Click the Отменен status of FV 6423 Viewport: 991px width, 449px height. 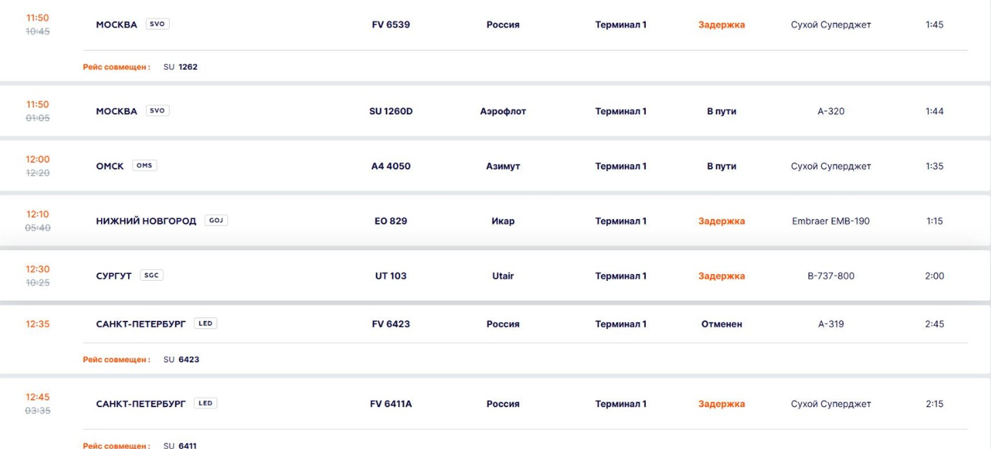point(722,324)
